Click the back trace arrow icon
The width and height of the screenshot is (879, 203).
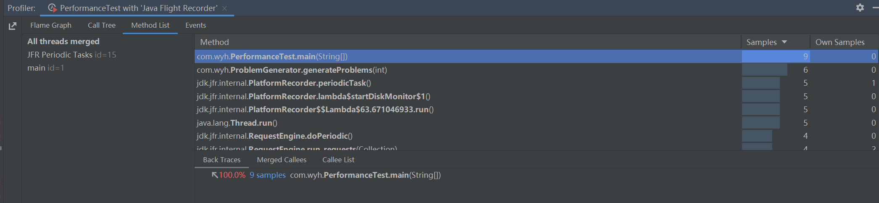point(215,175)
